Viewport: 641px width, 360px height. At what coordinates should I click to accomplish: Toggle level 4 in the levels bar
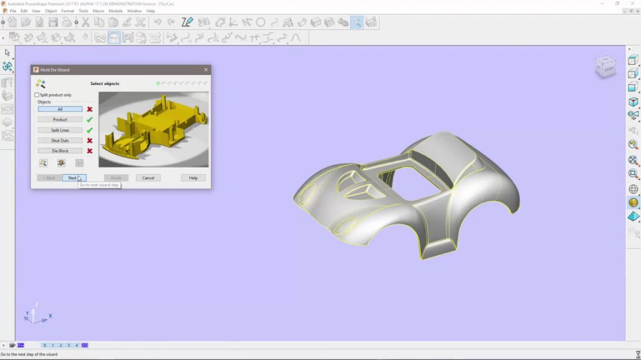click(x=76, y=345)
